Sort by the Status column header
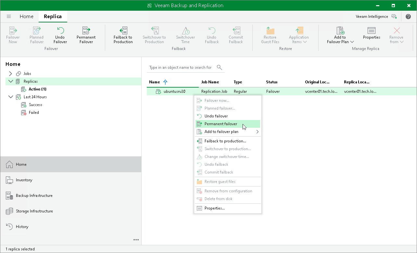 click(x=272, y=82)
